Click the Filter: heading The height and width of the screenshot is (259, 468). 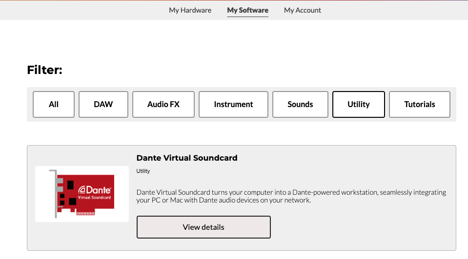pyautogui.click(x=44, y=70)
